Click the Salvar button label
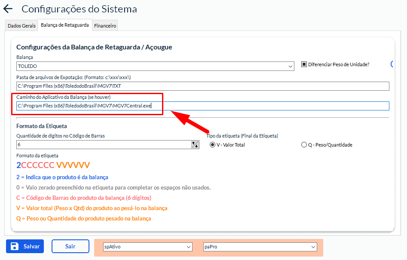 31,246
